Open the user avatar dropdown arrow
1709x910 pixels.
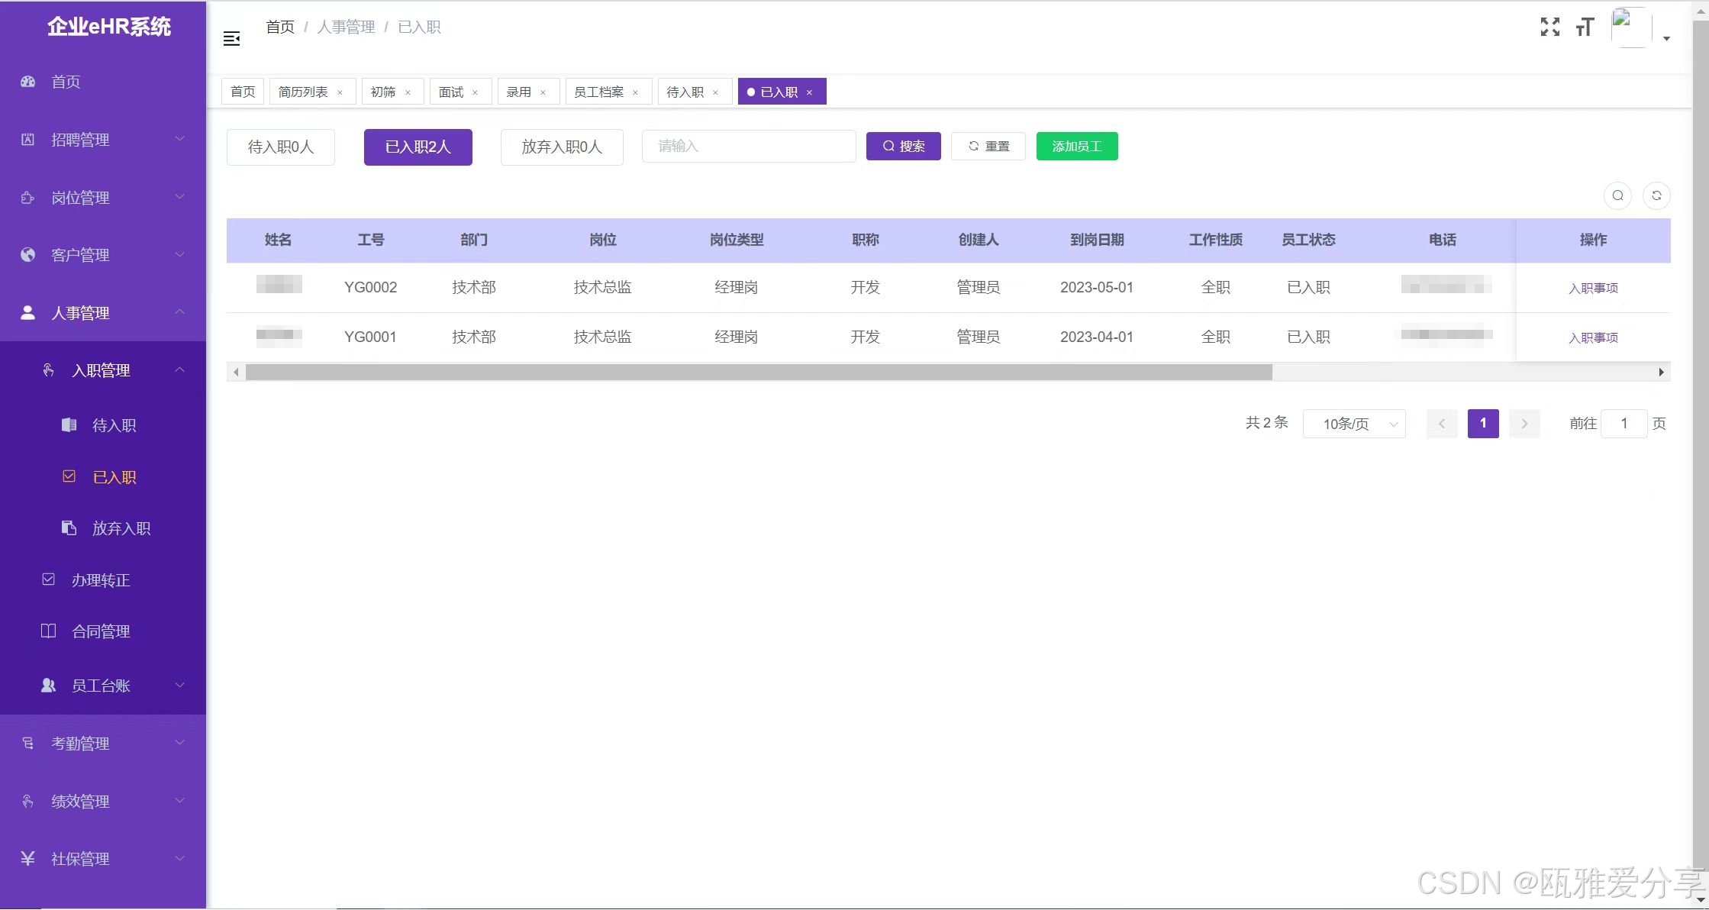click(1668, 38)
